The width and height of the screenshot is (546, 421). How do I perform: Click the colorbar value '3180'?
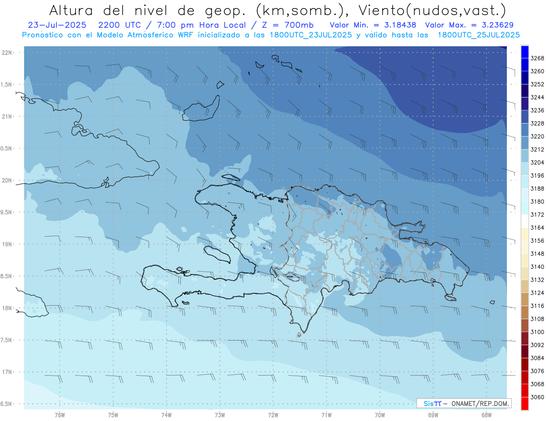[537, 202]
